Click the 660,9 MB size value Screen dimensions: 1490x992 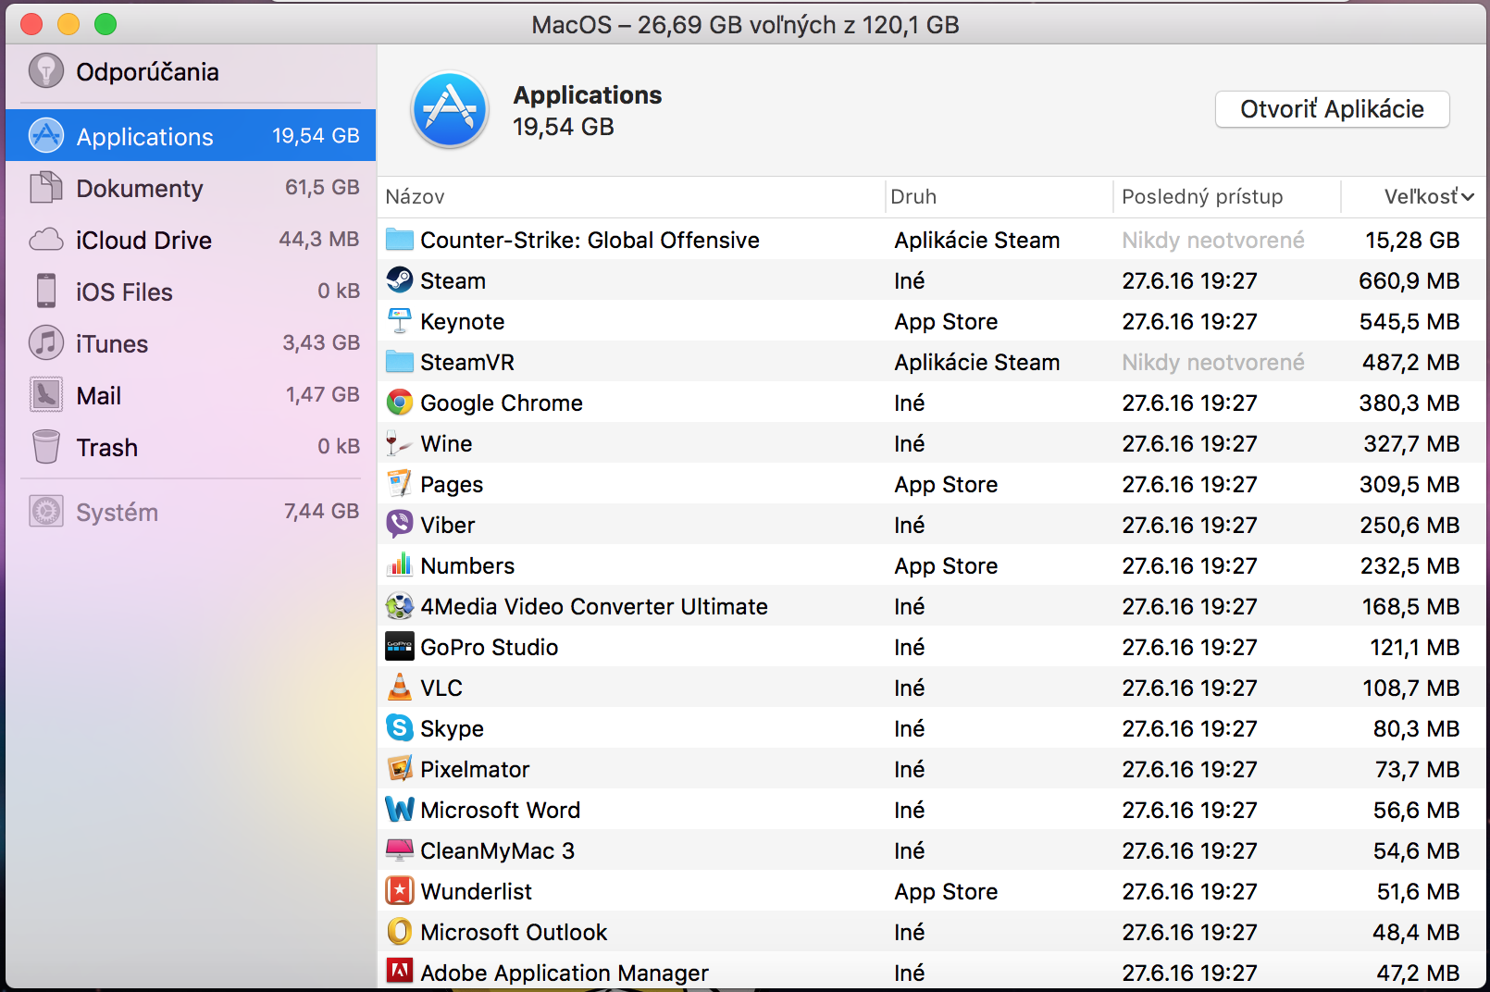[1409, 280]
